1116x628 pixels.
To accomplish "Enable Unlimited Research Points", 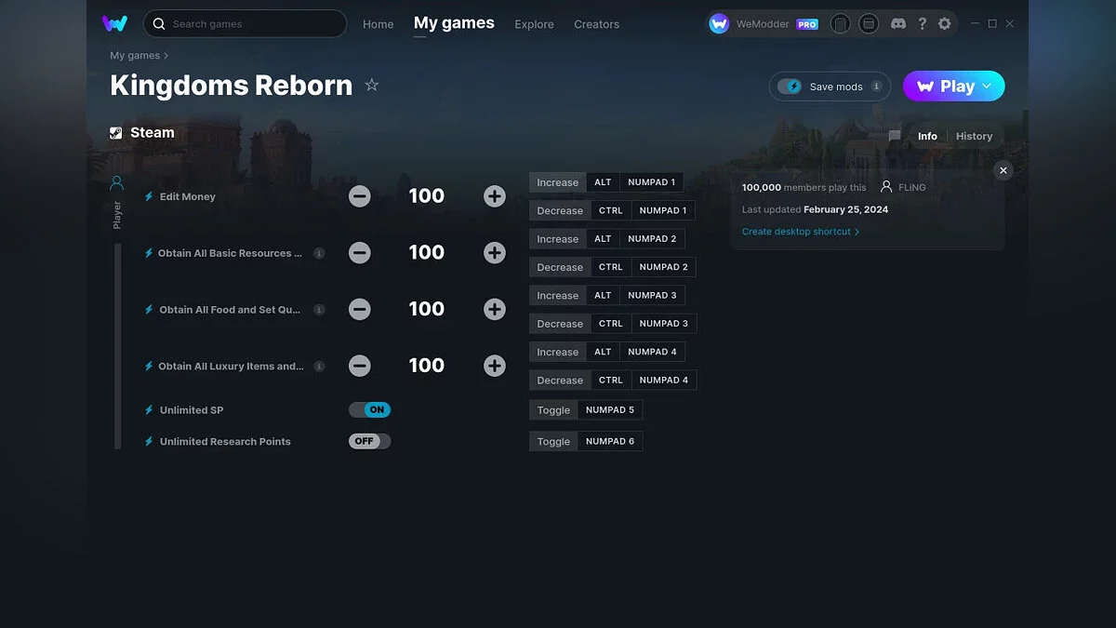I will [369, 441].
